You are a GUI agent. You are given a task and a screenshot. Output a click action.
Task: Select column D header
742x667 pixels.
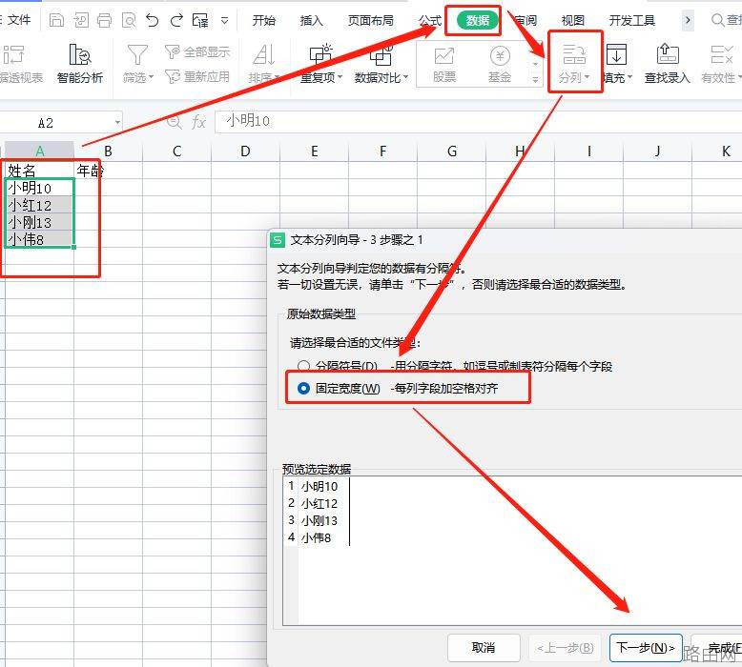point(245,152)
